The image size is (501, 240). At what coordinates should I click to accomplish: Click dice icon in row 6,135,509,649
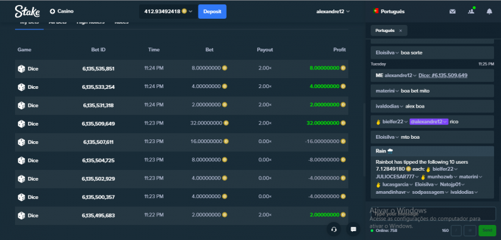coord(21,124)
